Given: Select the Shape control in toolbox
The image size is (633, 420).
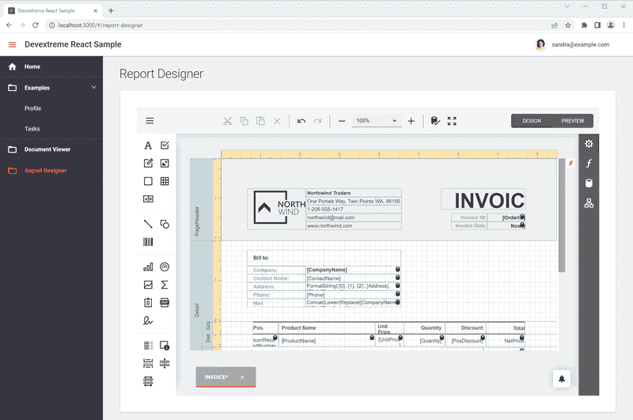Looking at the screenshot, I should pyautogui.click(x=165, y=224).
